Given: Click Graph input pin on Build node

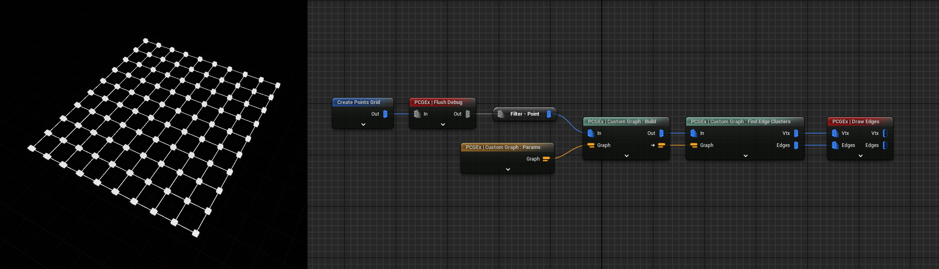Looking at the screenshot, I should 591,145.
